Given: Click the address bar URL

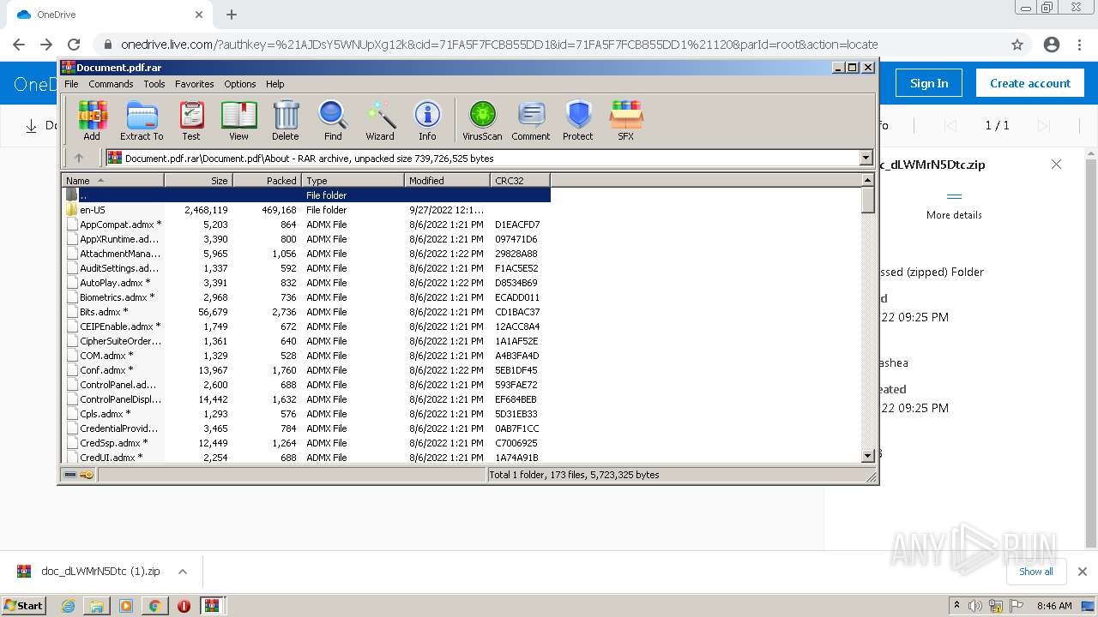Looking at the screenshot, I should [x=499, y=45].
